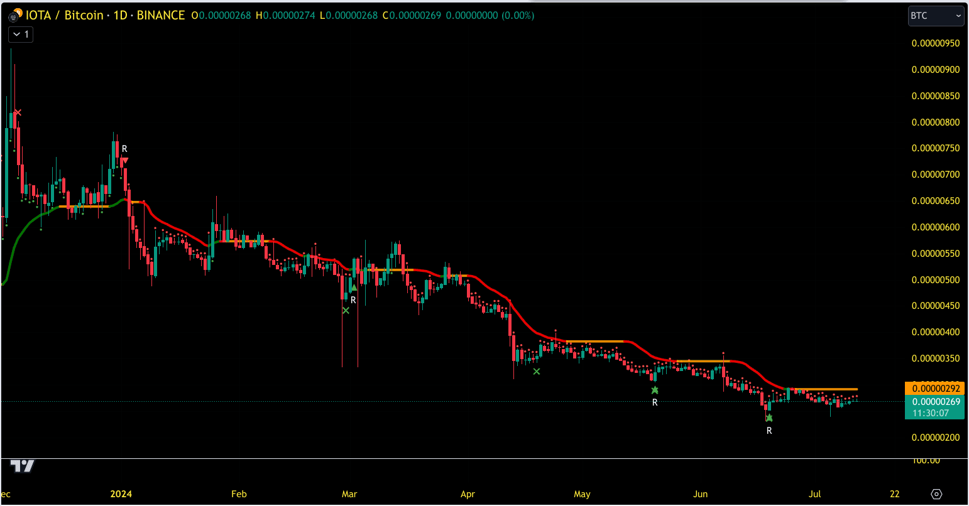The image size is (969, 506).
Task: Click the IOTA/Bitcoin symbol logo icon
Action: 16,14
